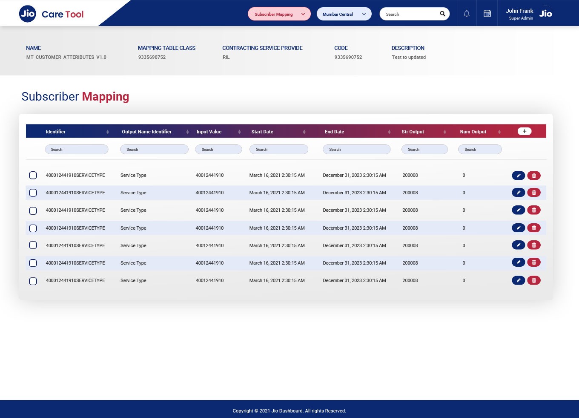Delete the first table row

click(534, 175)
